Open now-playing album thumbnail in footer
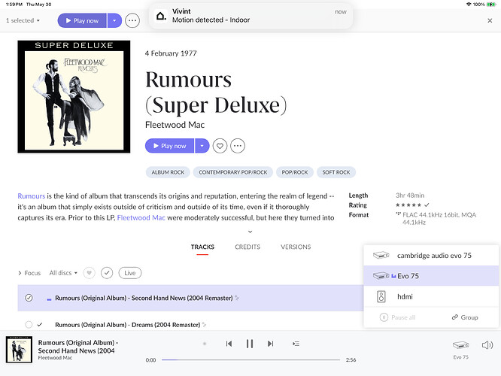The height and width of the screenshot is (376, 501). [x=19, y=350]
